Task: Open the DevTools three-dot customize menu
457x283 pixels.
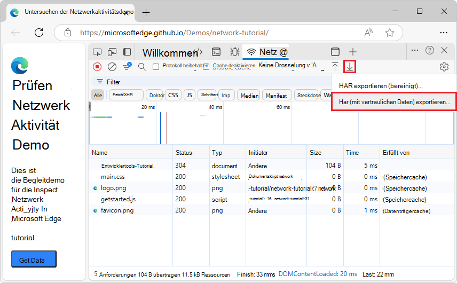Action: pyautogui.click(x=414, y=50)
